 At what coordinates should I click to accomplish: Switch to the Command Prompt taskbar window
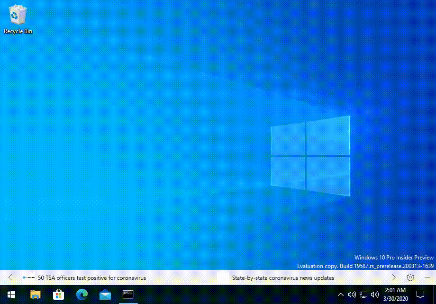click(x=128, y=295)
